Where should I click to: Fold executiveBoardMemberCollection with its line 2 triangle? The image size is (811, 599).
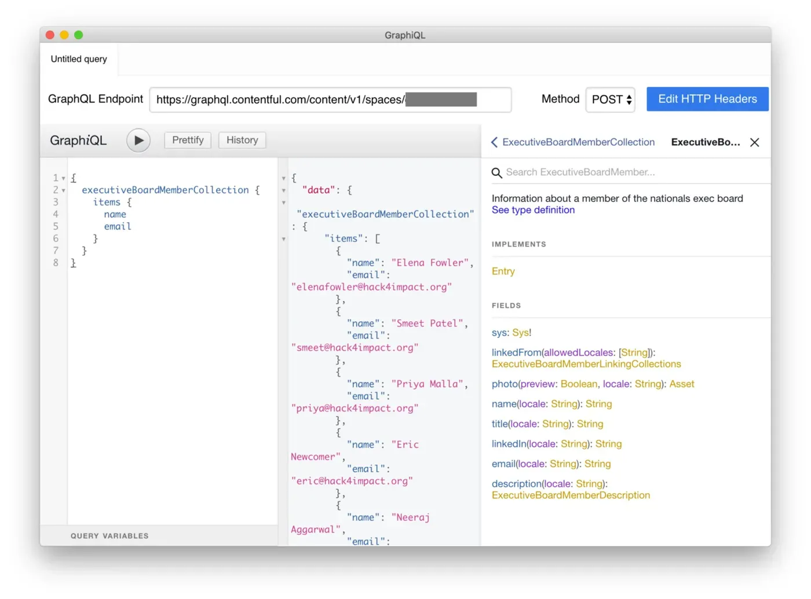(x=63, y=190)
